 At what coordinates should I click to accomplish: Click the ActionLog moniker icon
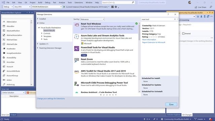coord(4,84)
